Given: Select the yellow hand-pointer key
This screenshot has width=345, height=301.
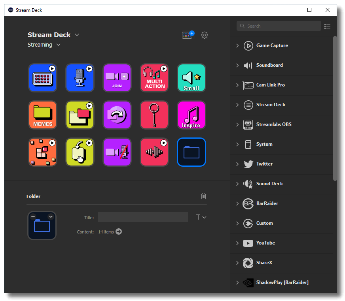Looking at the screenshot, I should pyautogui.click(x=80, y=152).
